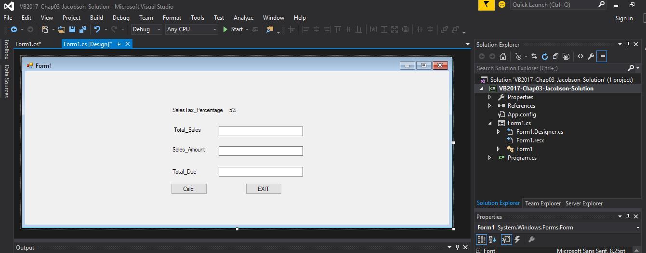Click the Undo arrow icon
The height and width of the screenshot is (253, 646).
[x=97, y=29]
